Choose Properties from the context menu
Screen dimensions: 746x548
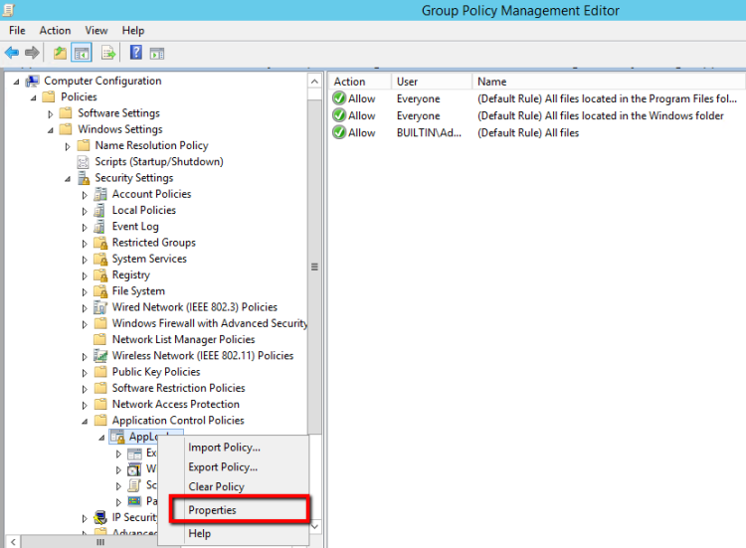tap(212, 510)
